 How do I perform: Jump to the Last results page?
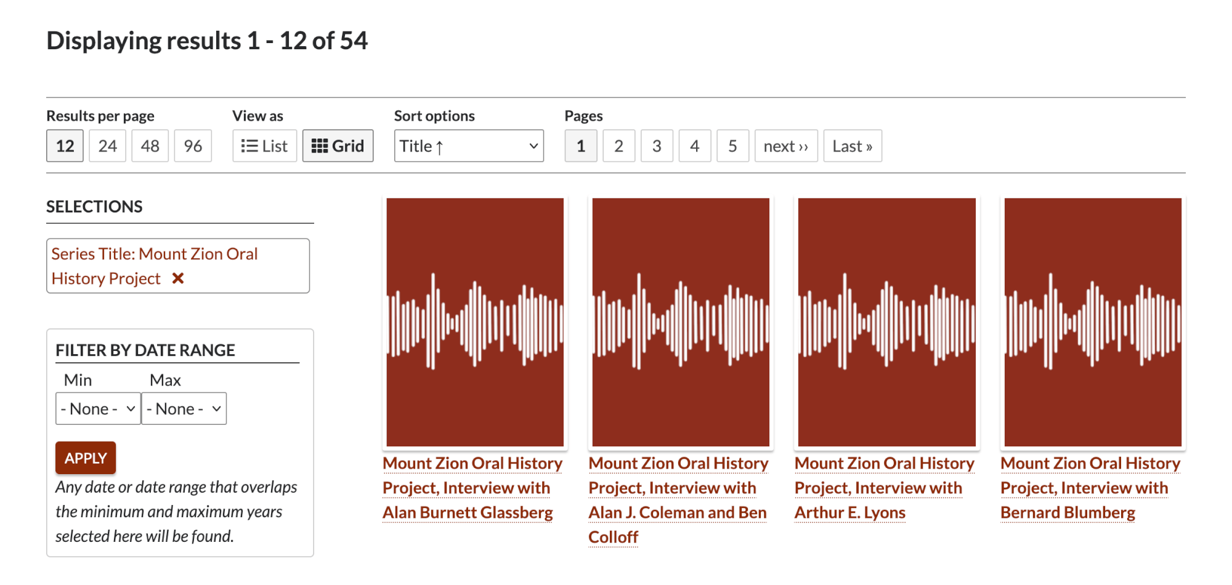click(x=853, y=145)
